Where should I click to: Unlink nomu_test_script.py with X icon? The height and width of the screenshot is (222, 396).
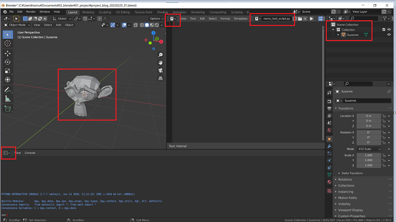(x=305, y=19)
